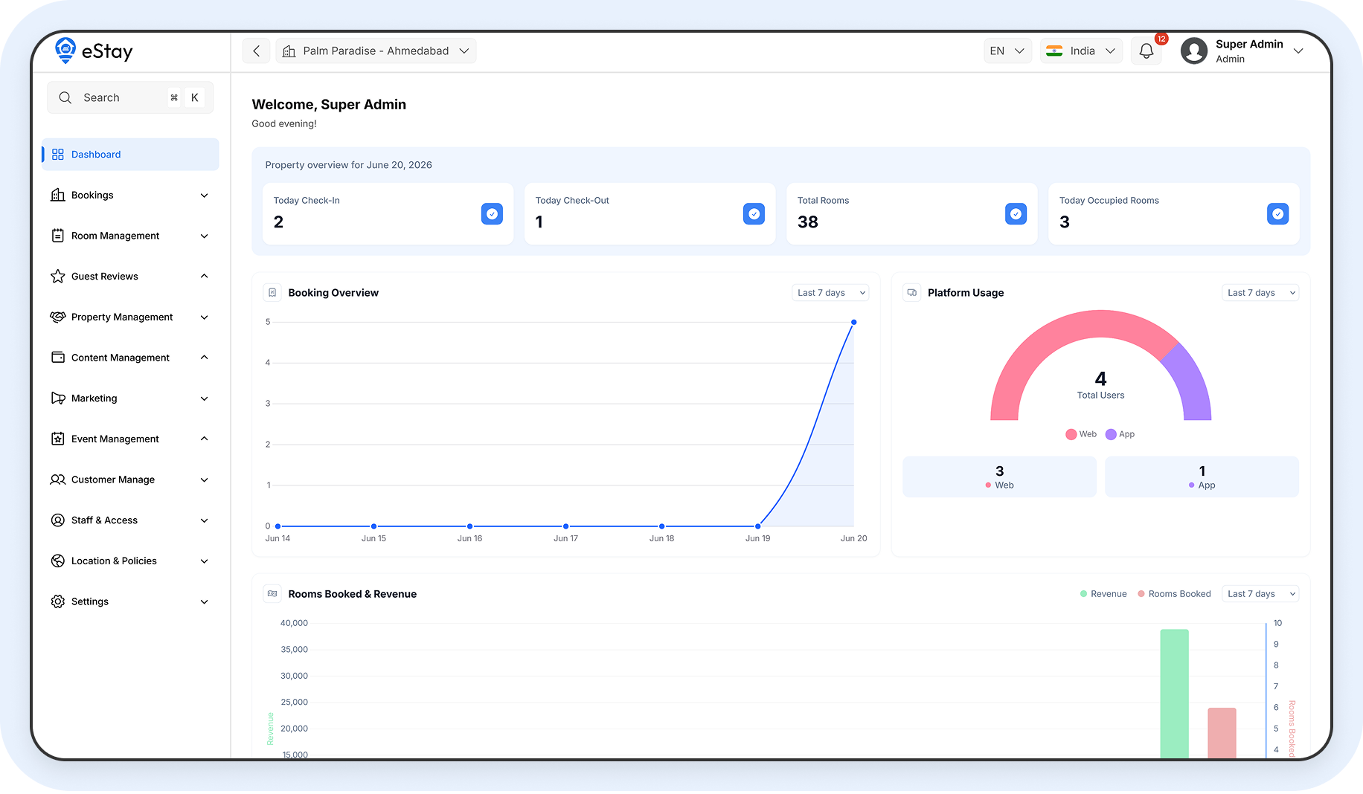Image resolution: width=1363 pixels, height=794 pixels.
Task: Toggle the Web series in Platform Usage legend
Action: pos(1081,434)
